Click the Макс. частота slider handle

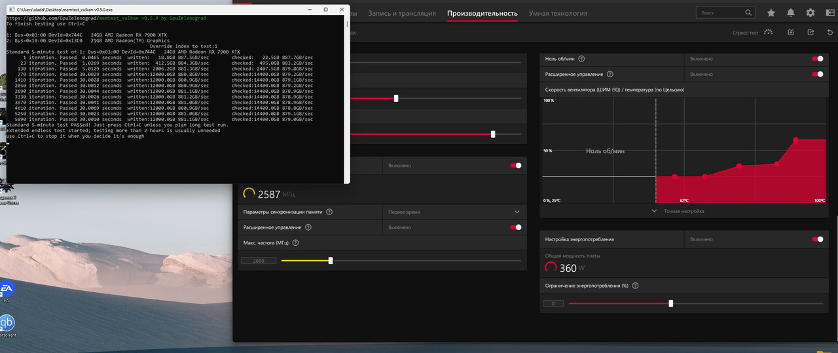click(331, 260)
